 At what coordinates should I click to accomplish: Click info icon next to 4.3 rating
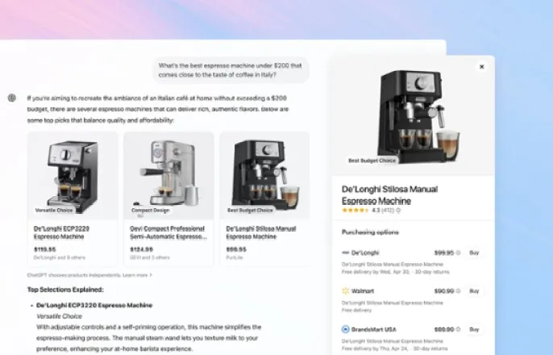398,211
